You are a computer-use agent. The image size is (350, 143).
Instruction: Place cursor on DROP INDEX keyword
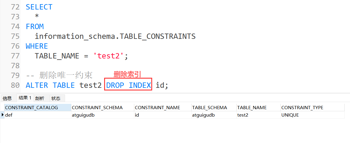(x=128, y=85)
